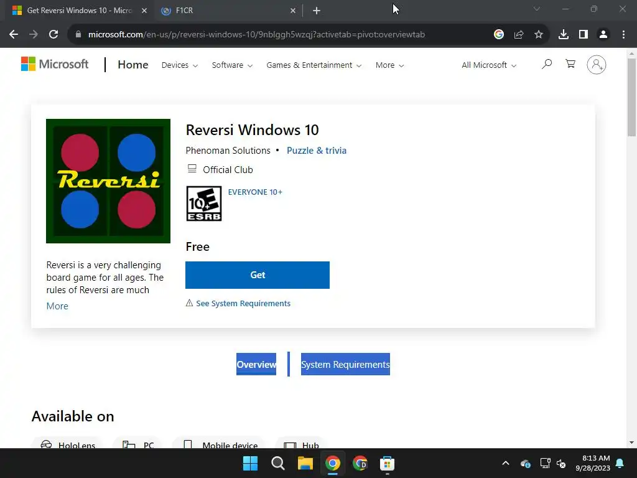Open the Google account icon in address bar
This screenshot has height=478, width=637.
[x=499, y=35]
